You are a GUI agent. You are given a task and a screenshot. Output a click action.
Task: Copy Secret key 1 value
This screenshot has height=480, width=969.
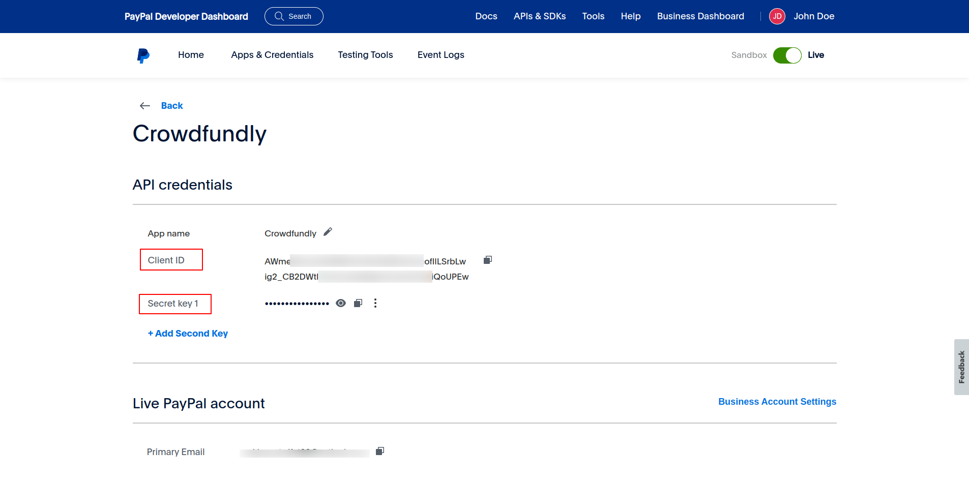point(358,303)
